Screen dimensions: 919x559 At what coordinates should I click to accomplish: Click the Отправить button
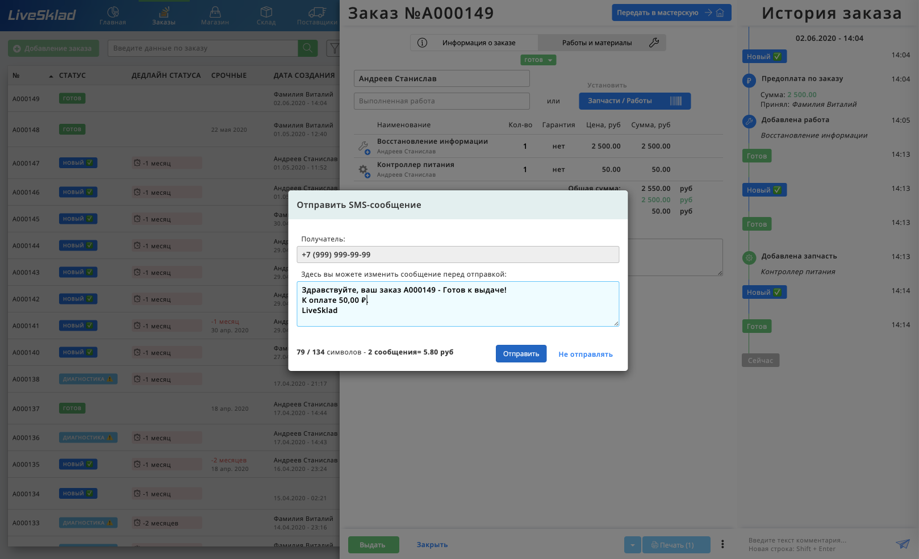[x=521, y=353]
